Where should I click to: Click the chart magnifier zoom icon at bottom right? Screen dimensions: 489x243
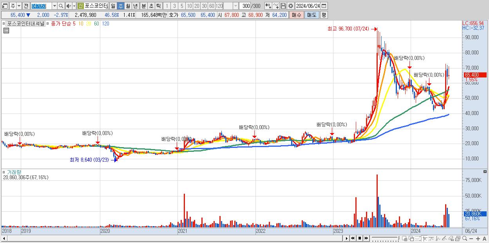coord(465,238)
